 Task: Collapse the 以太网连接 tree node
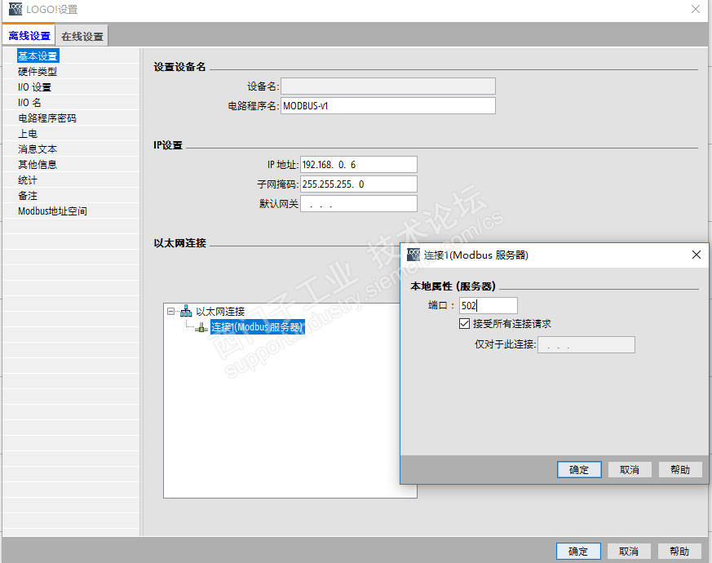[170, 311]
